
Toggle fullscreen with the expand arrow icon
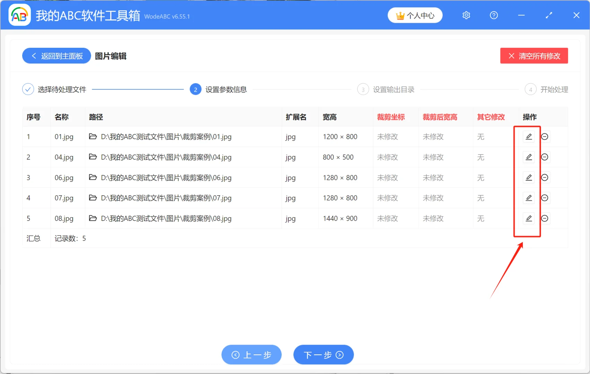(548, 15)
